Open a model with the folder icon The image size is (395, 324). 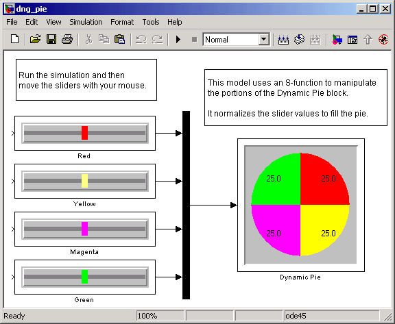35,39
